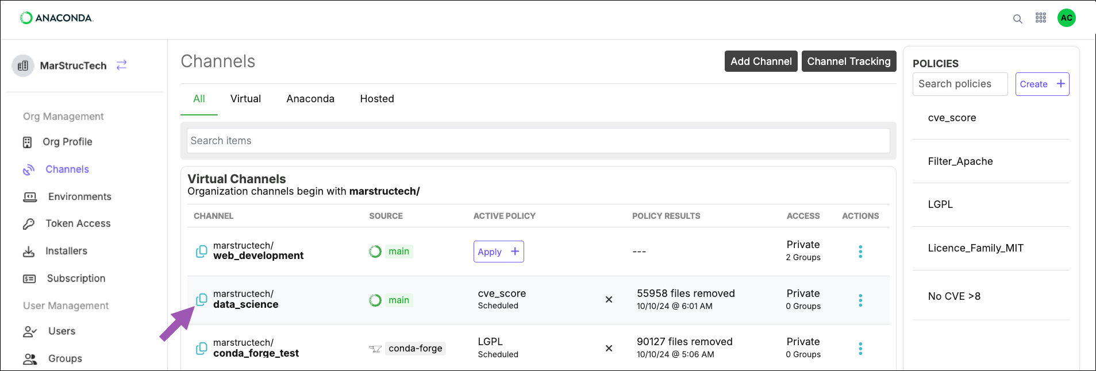1096x371 pixels.
Task: Open the marstructech/web_development channel
Action: (x=258, y=251)
